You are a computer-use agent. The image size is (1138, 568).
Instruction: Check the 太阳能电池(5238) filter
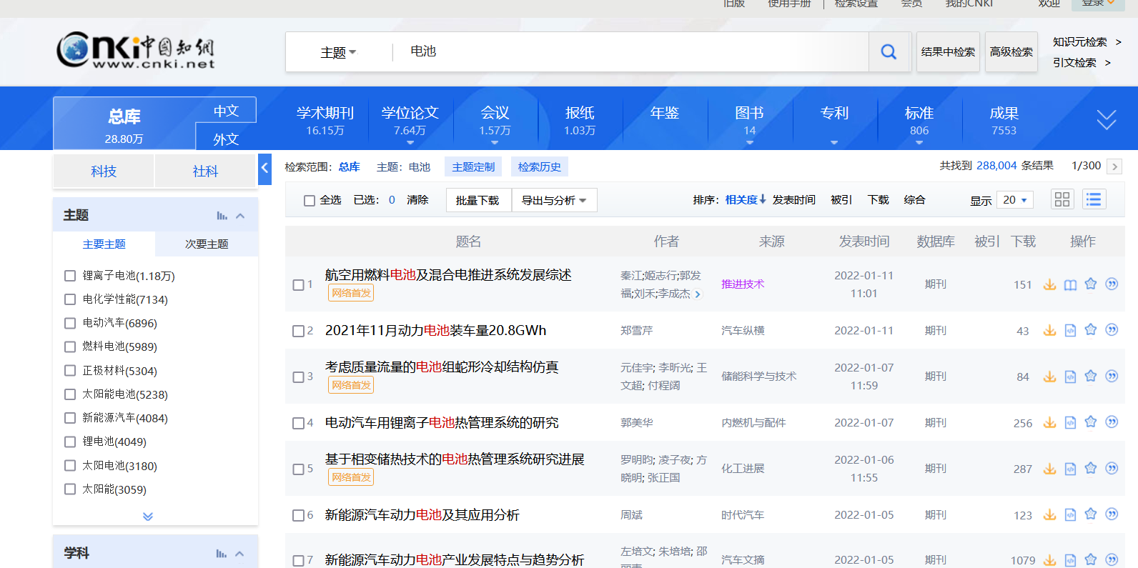70,394
